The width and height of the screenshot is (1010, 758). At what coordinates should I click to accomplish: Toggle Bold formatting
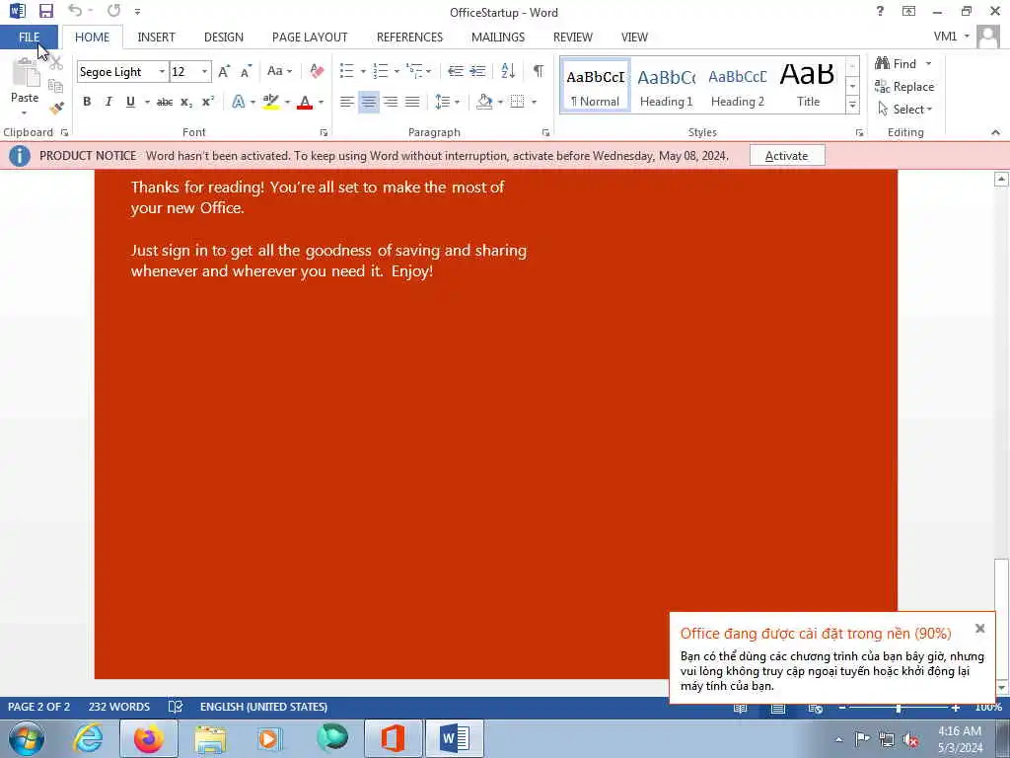pos(87,102)
